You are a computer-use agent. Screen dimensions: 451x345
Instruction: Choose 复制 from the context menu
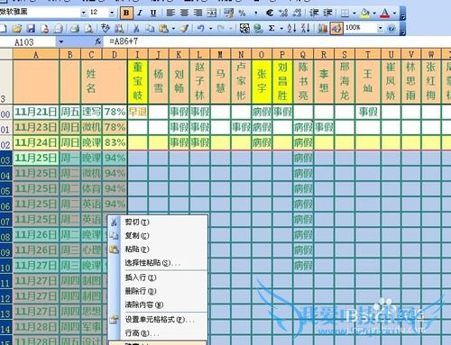158,236
